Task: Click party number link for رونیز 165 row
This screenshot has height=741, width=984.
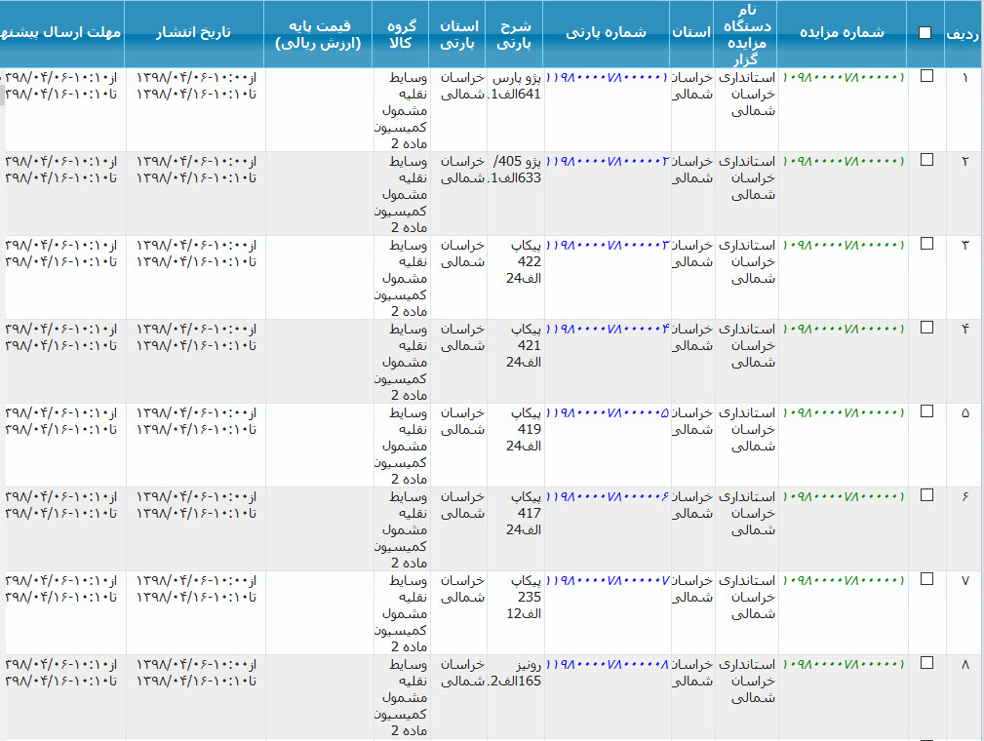Action: coord(607,665)
